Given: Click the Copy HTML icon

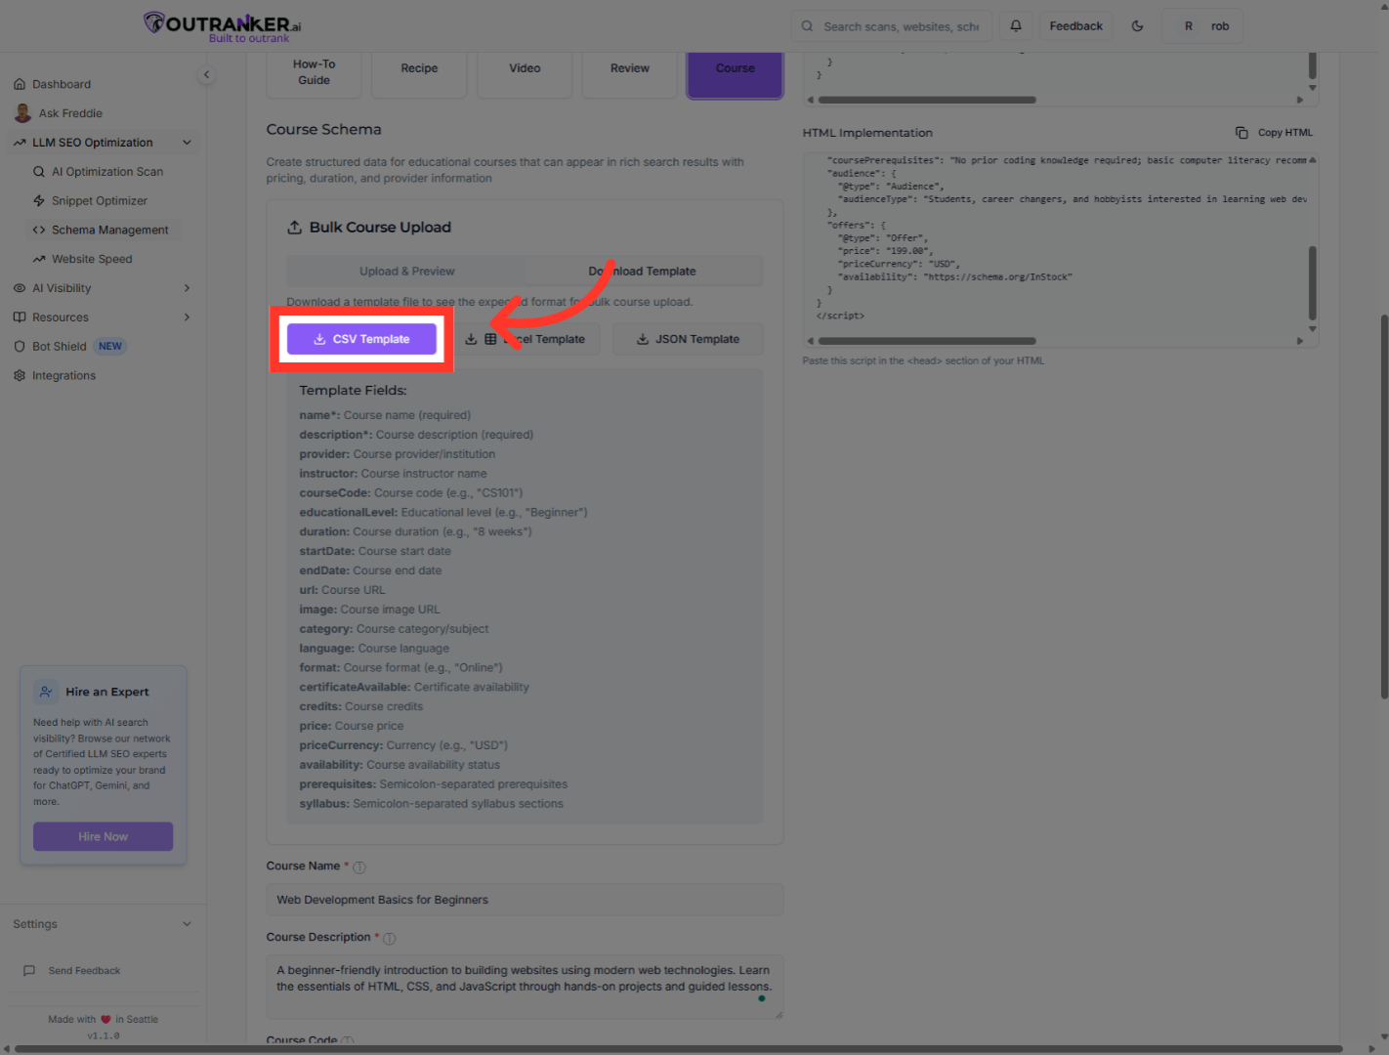Looking at the screenshot, I should (x=1242, y=131).
